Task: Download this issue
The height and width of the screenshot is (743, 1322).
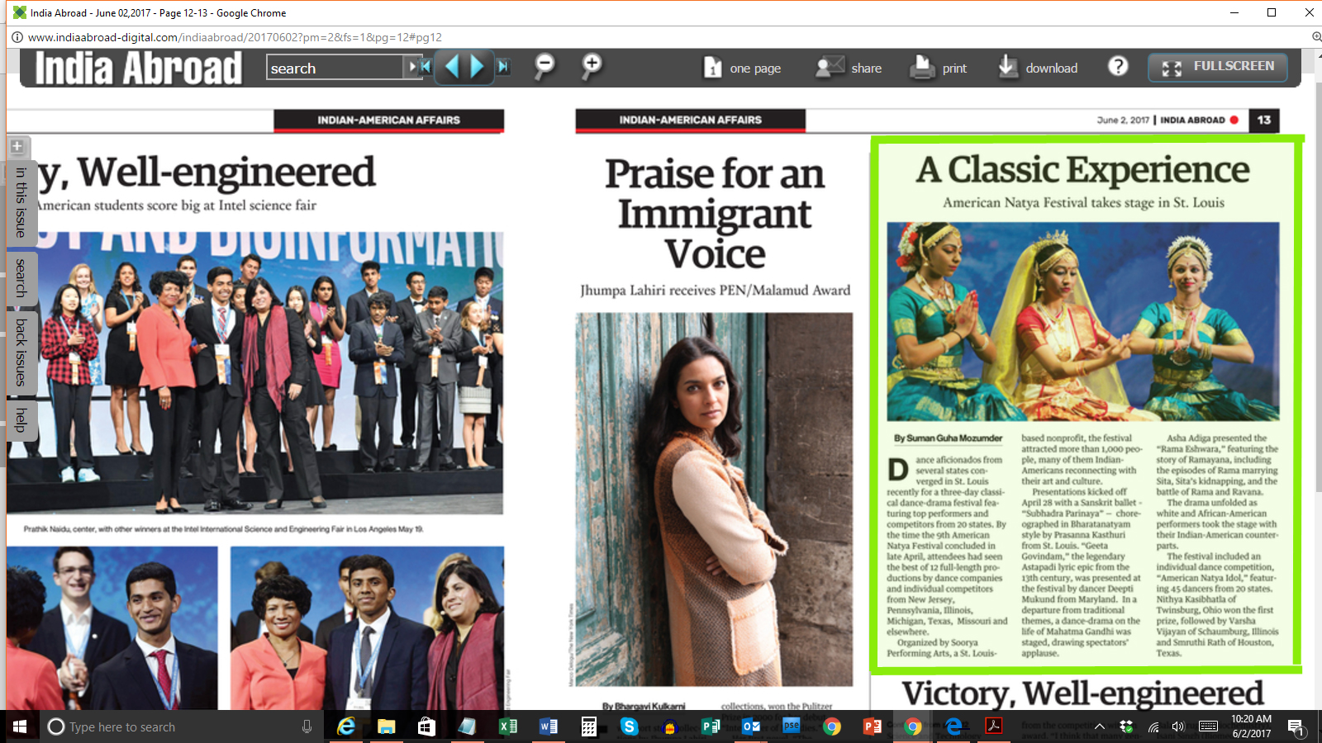Action: coord(1038,68)
